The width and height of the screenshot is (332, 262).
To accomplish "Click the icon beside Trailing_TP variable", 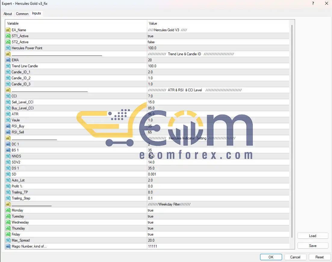I will click(x=8, y=192).
